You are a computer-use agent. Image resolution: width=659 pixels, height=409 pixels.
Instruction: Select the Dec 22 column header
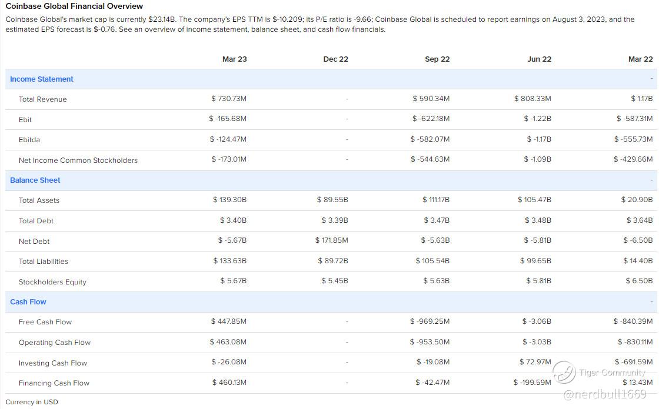335,59
